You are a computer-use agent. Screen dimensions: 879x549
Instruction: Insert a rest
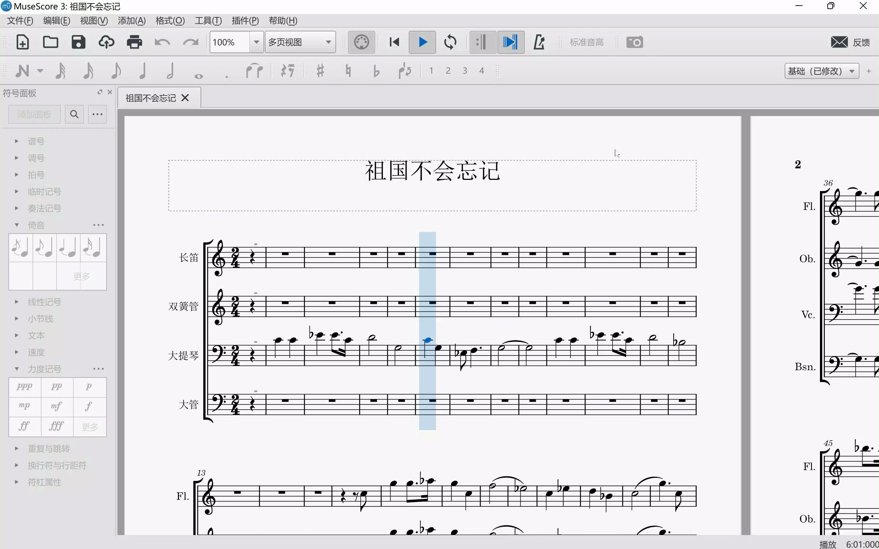pyautogui.click(x=288, y=71)
